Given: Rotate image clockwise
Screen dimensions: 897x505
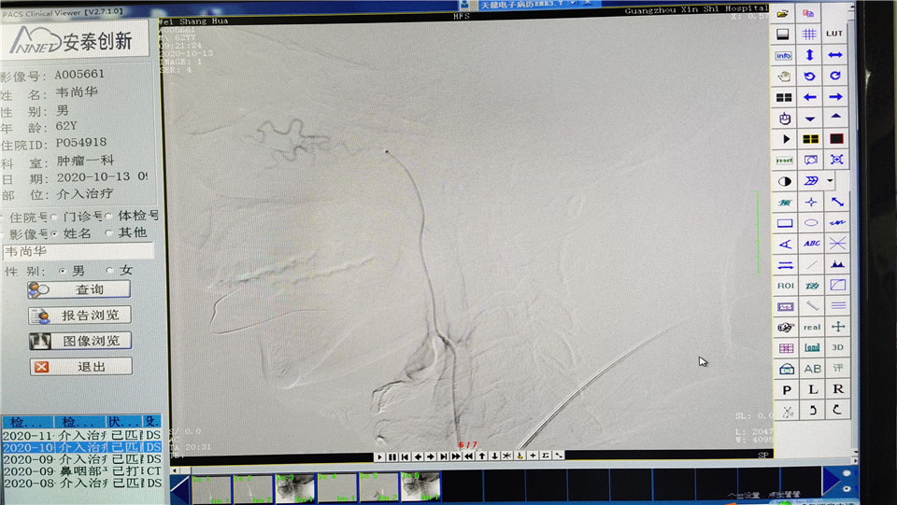Looking at the screenshot, I should click(x=835, y=76).
